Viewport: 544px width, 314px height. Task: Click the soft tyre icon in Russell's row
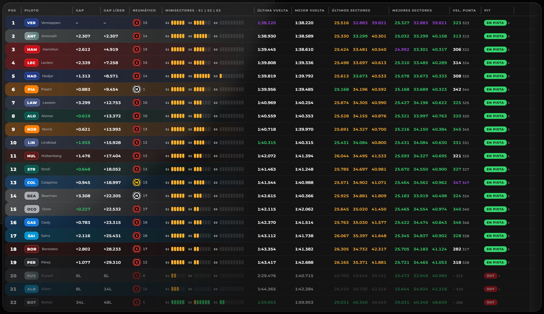[137, 276]
